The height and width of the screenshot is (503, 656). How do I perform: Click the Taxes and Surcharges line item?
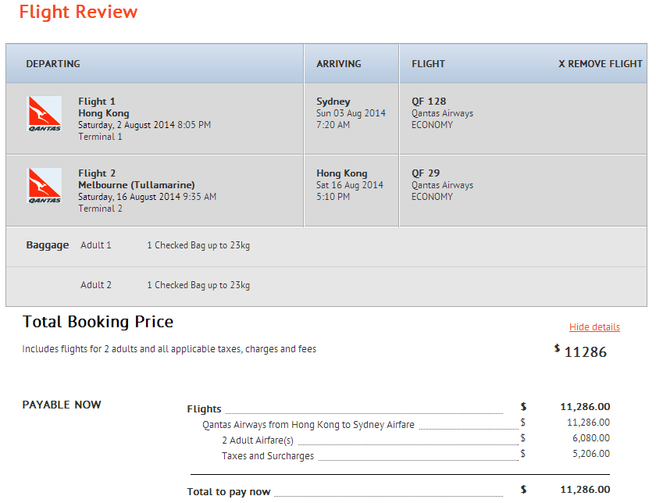268,456
